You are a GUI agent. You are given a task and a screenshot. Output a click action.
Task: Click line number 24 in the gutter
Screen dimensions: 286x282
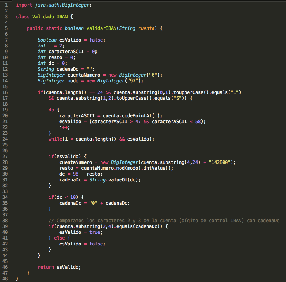pos(5,139)
